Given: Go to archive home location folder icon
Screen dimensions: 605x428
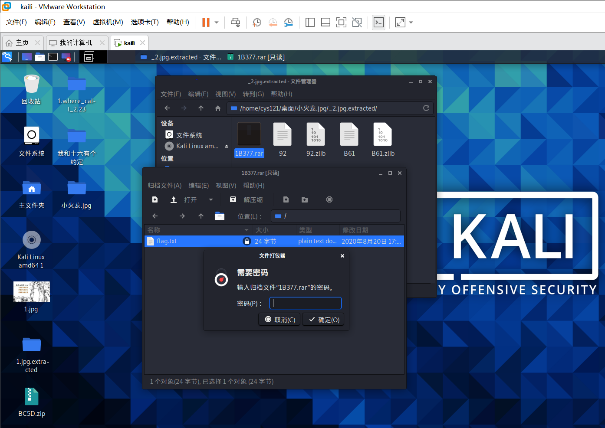Looking at the screenshot, I should (220, 216).
